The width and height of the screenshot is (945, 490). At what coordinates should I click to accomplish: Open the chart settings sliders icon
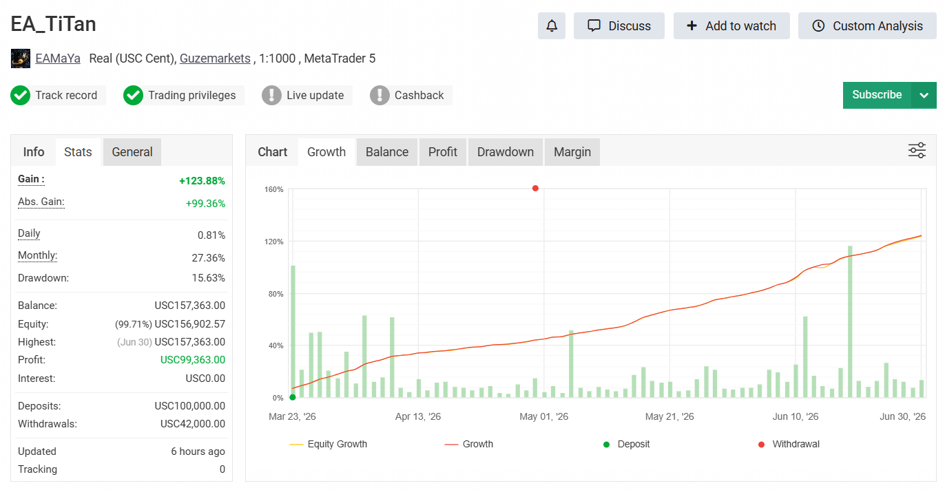(917, 151)
